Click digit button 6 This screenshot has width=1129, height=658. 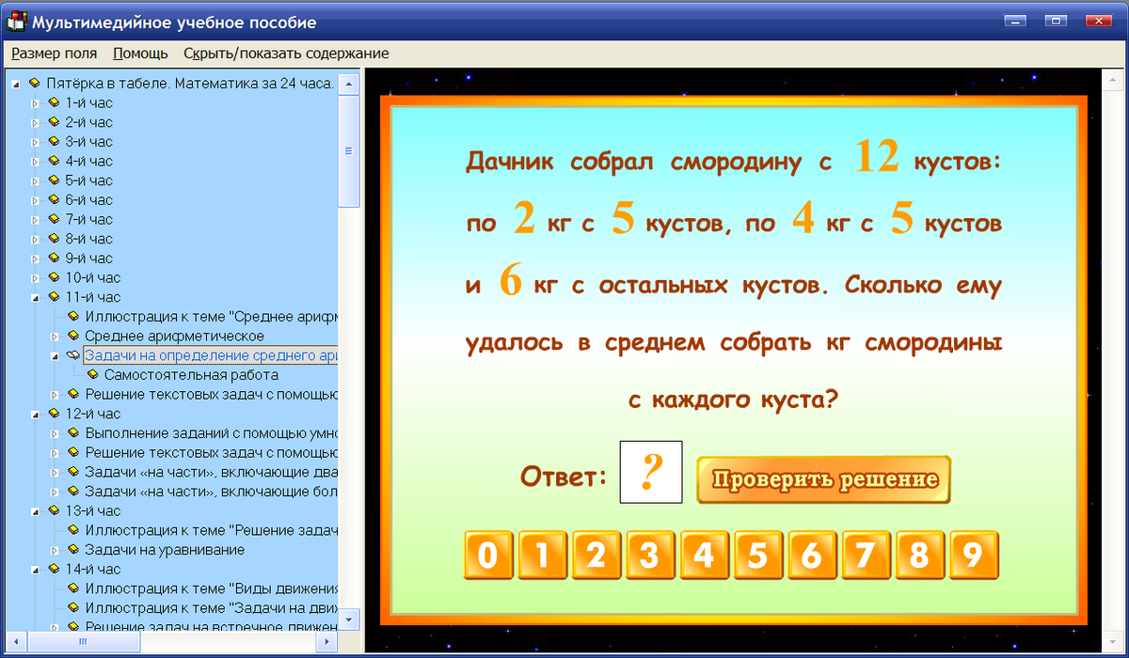[x=811, y=556]
